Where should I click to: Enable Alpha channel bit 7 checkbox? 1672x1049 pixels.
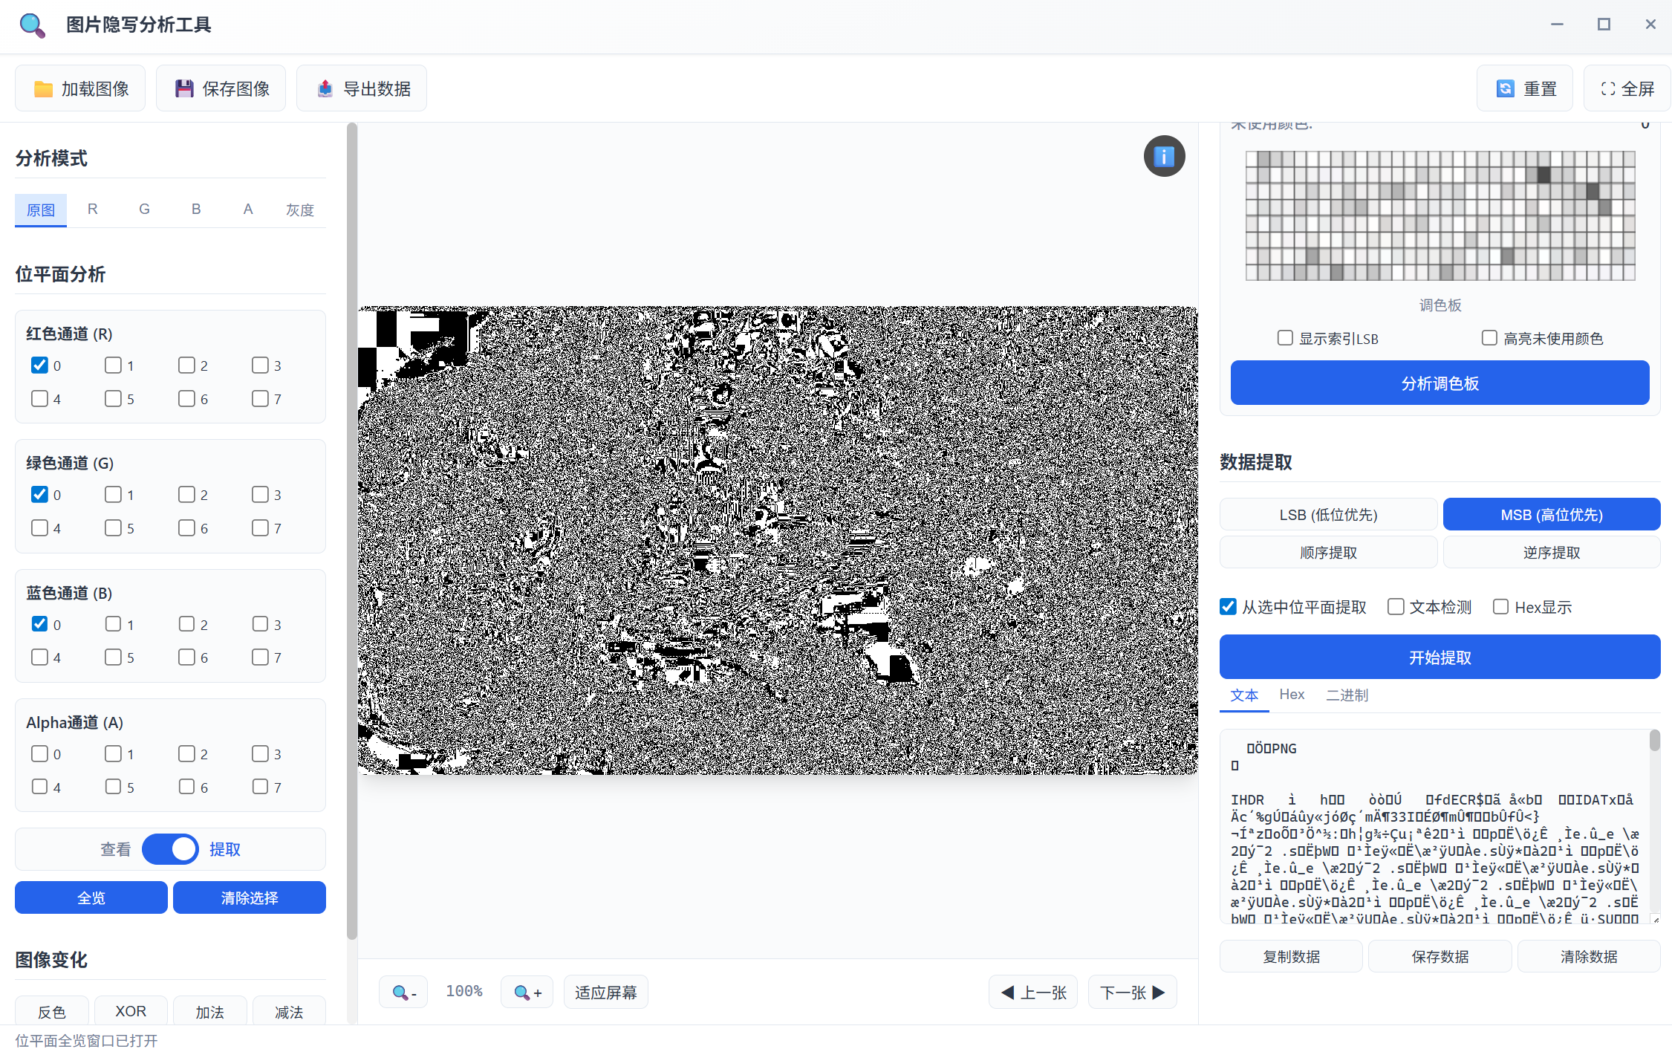260,786
